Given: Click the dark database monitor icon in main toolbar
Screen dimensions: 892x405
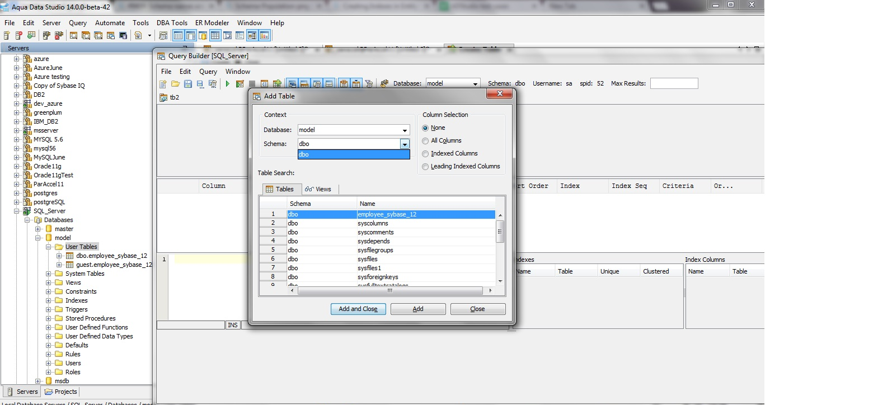Looking at the screenshot, I should [123, 36].
